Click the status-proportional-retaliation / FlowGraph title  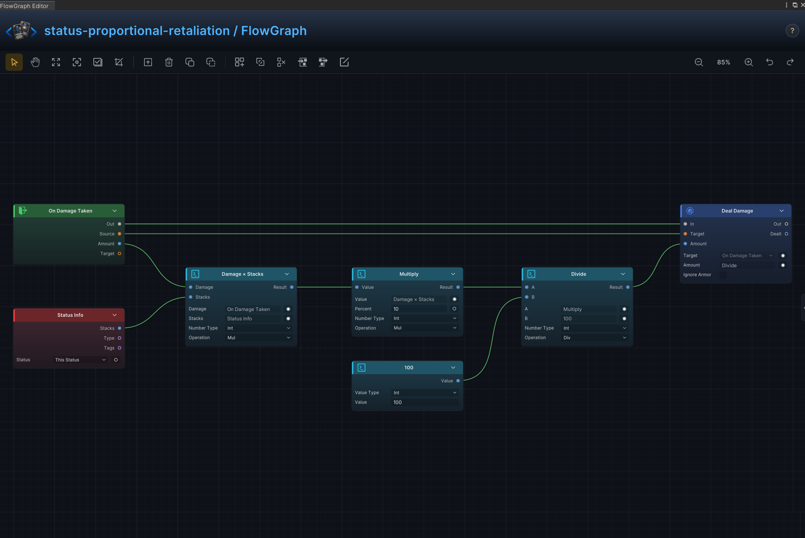(176, 31)
